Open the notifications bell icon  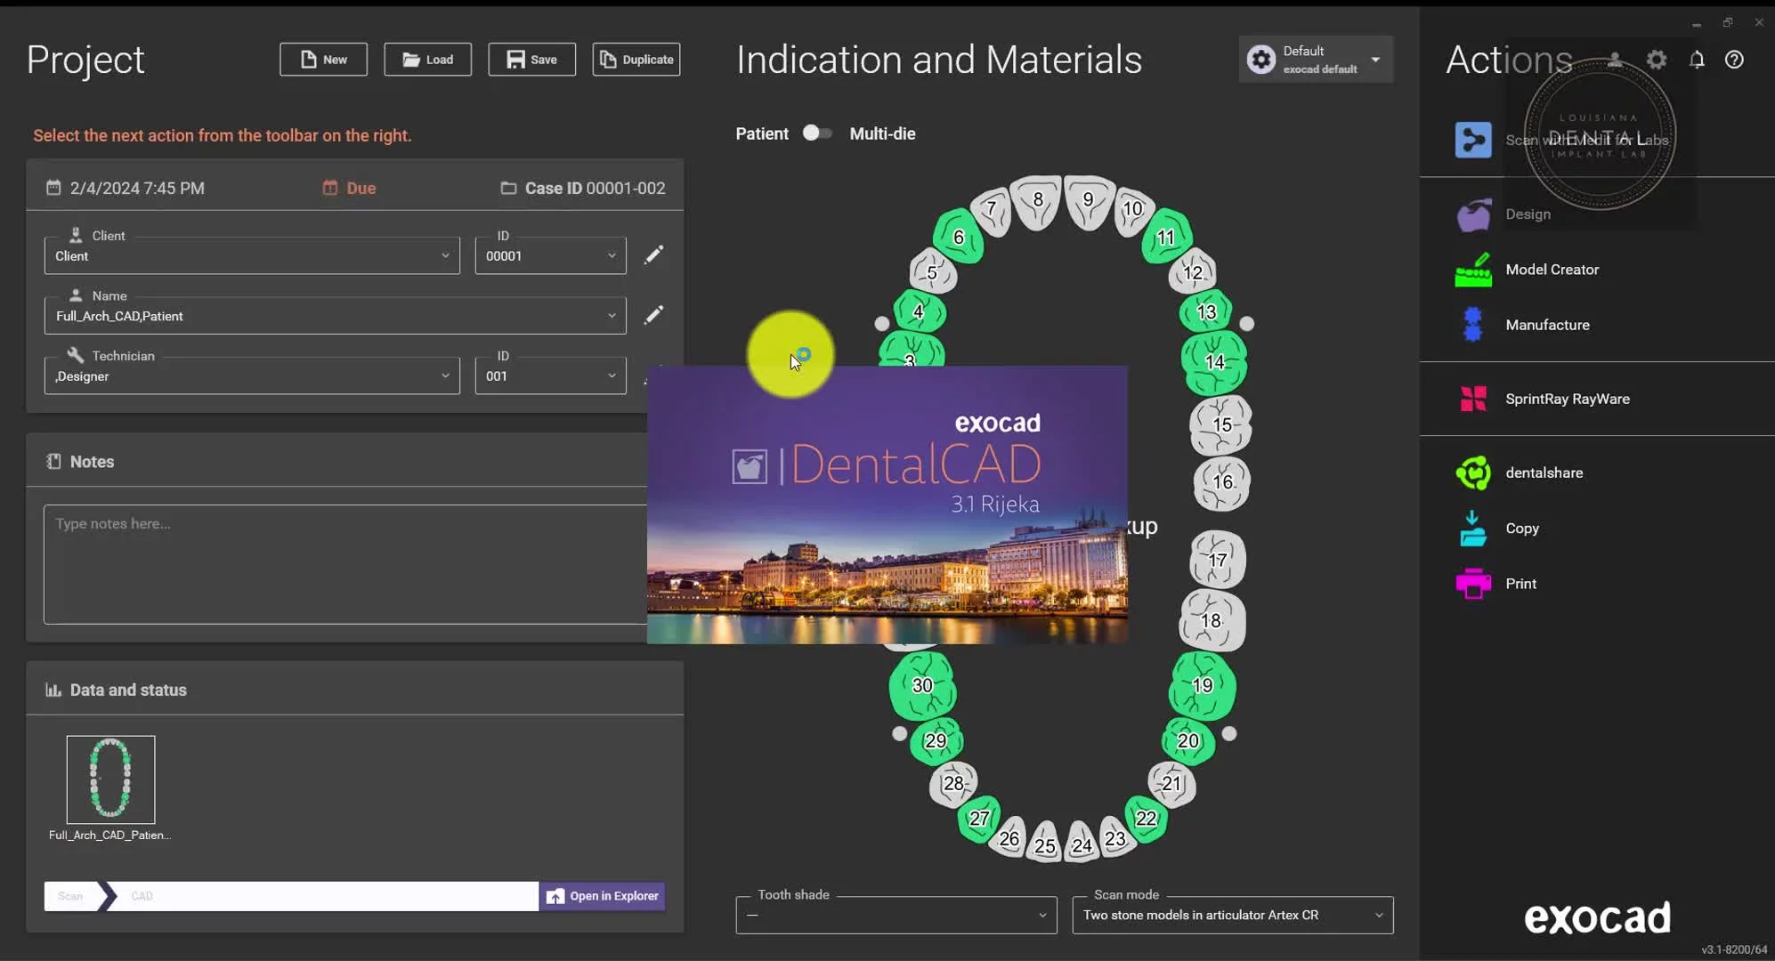pos(1697,60)
